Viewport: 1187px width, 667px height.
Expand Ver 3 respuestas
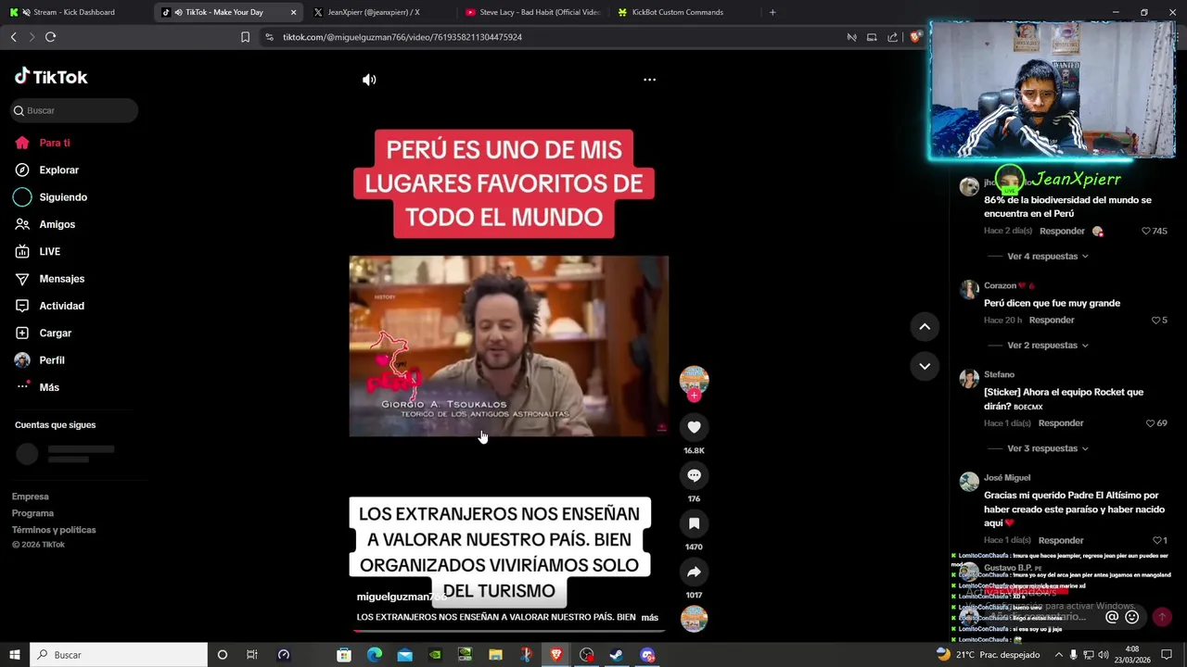tap(1048, 448)
